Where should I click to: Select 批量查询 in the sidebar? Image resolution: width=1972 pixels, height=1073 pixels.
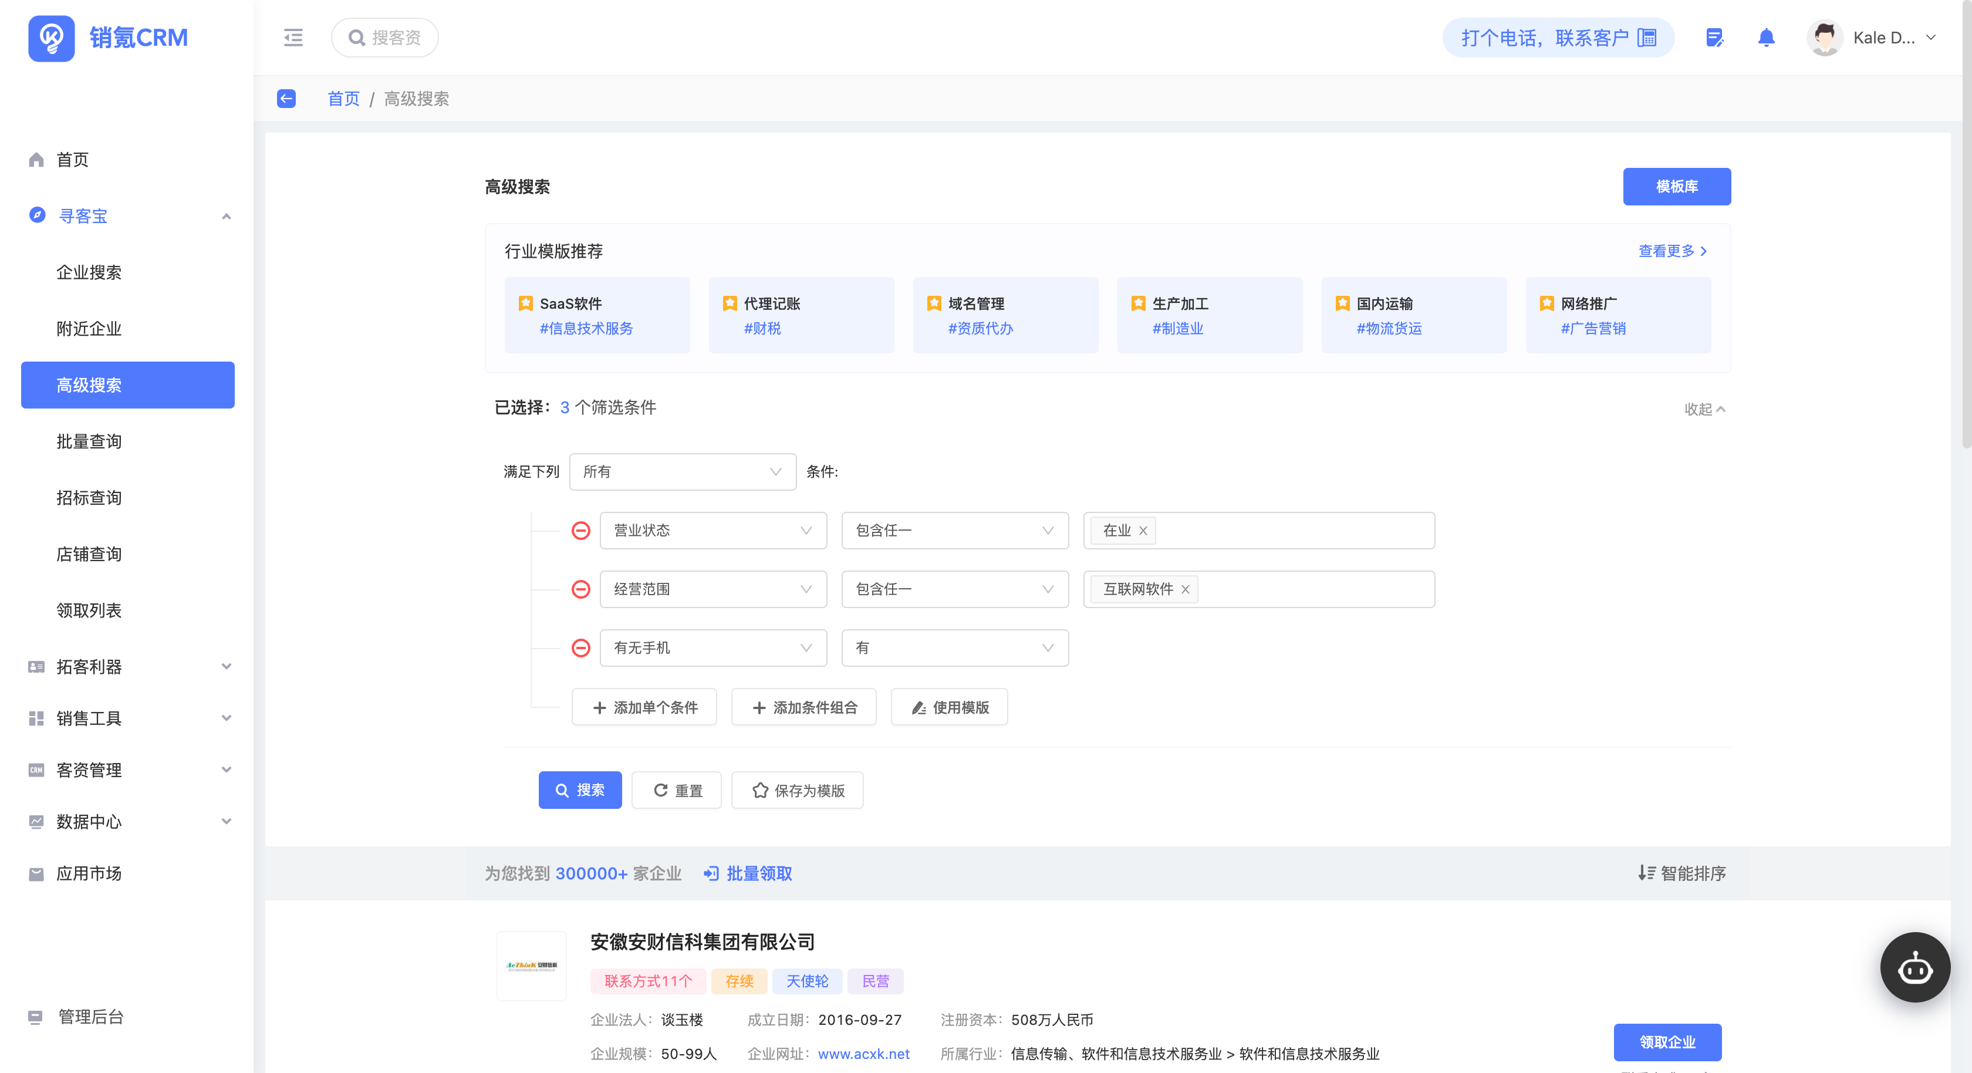click(89, 441)
